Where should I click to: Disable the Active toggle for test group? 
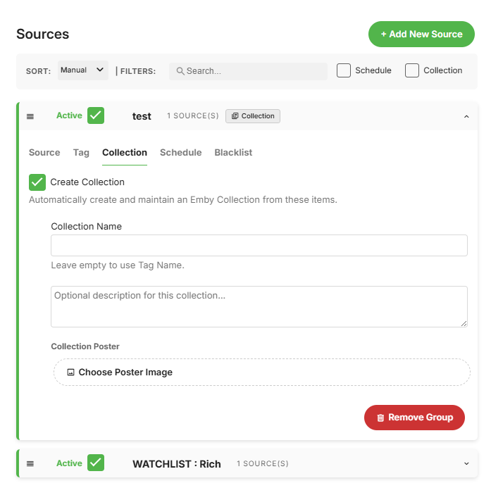point(96,115)
